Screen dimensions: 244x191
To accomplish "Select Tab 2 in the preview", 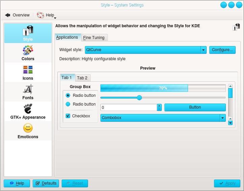I will 83,78.
